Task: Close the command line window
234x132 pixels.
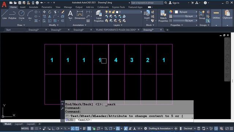Action: [63, 104]
